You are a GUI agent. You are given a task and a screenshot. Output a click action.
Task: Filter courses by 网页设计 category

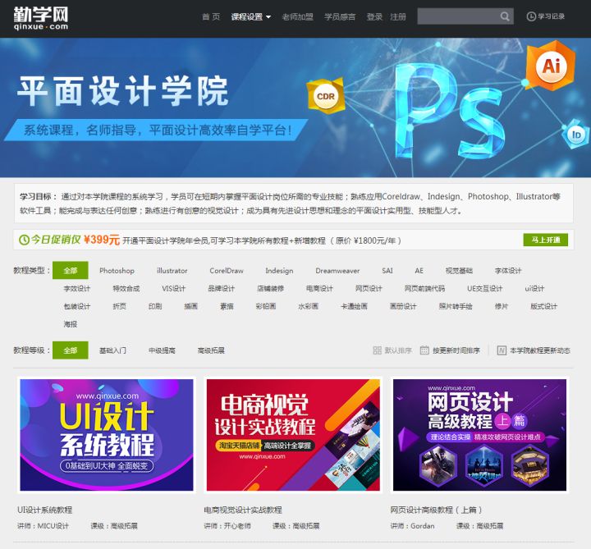[369, 289]
